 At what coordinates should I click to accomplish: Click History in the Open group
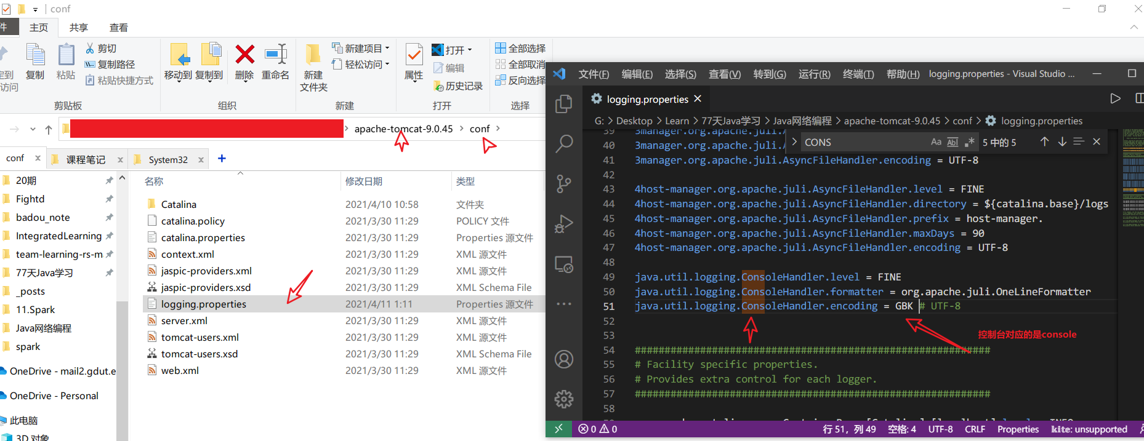(x=457, y=86)
